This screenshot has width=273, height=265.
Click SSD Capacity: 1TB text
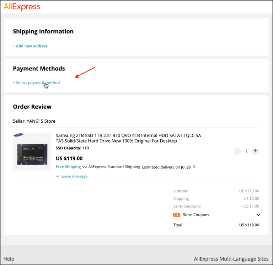coord(72,148)
